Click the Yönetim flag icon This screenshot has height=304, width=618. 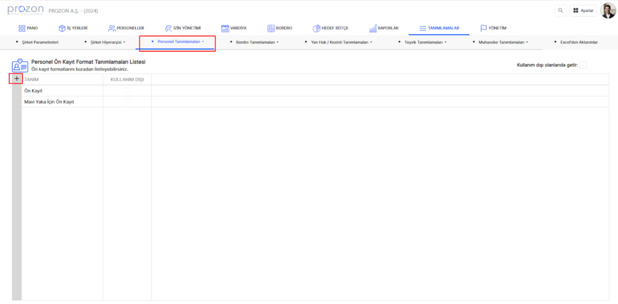484,28
